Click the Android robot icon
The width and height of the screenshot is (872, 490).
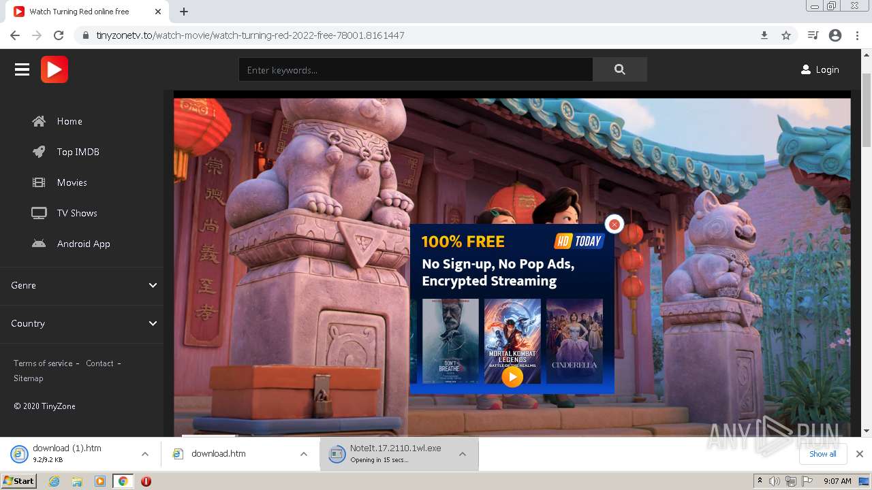coord(39,244)
